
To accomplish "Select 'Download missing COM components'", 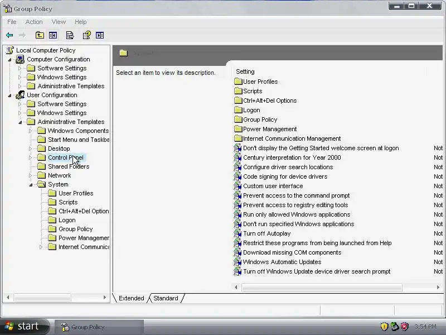I will tap(292, 252).
